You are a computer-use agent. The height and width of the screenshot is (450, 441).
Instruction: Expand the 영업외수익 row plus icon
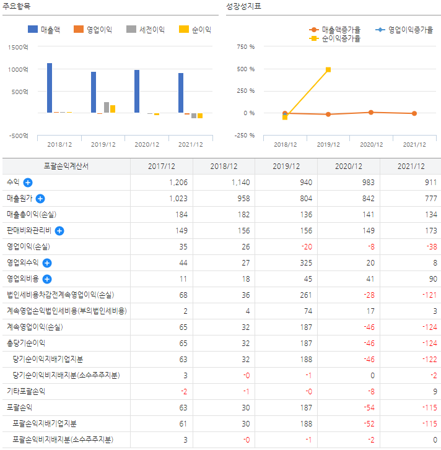pos(47,263)
